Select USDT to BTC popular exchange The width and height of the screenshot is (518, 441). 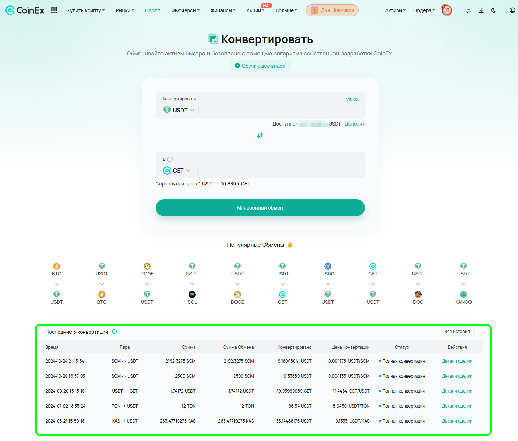tap(102, 284)
